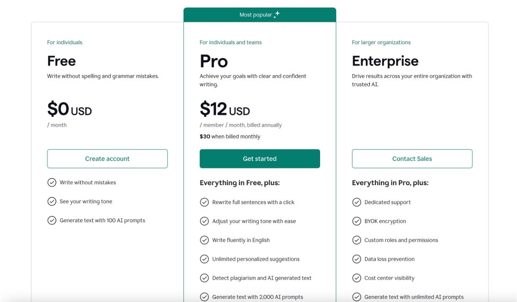Click the Pro plan heading

pos(214,62)
